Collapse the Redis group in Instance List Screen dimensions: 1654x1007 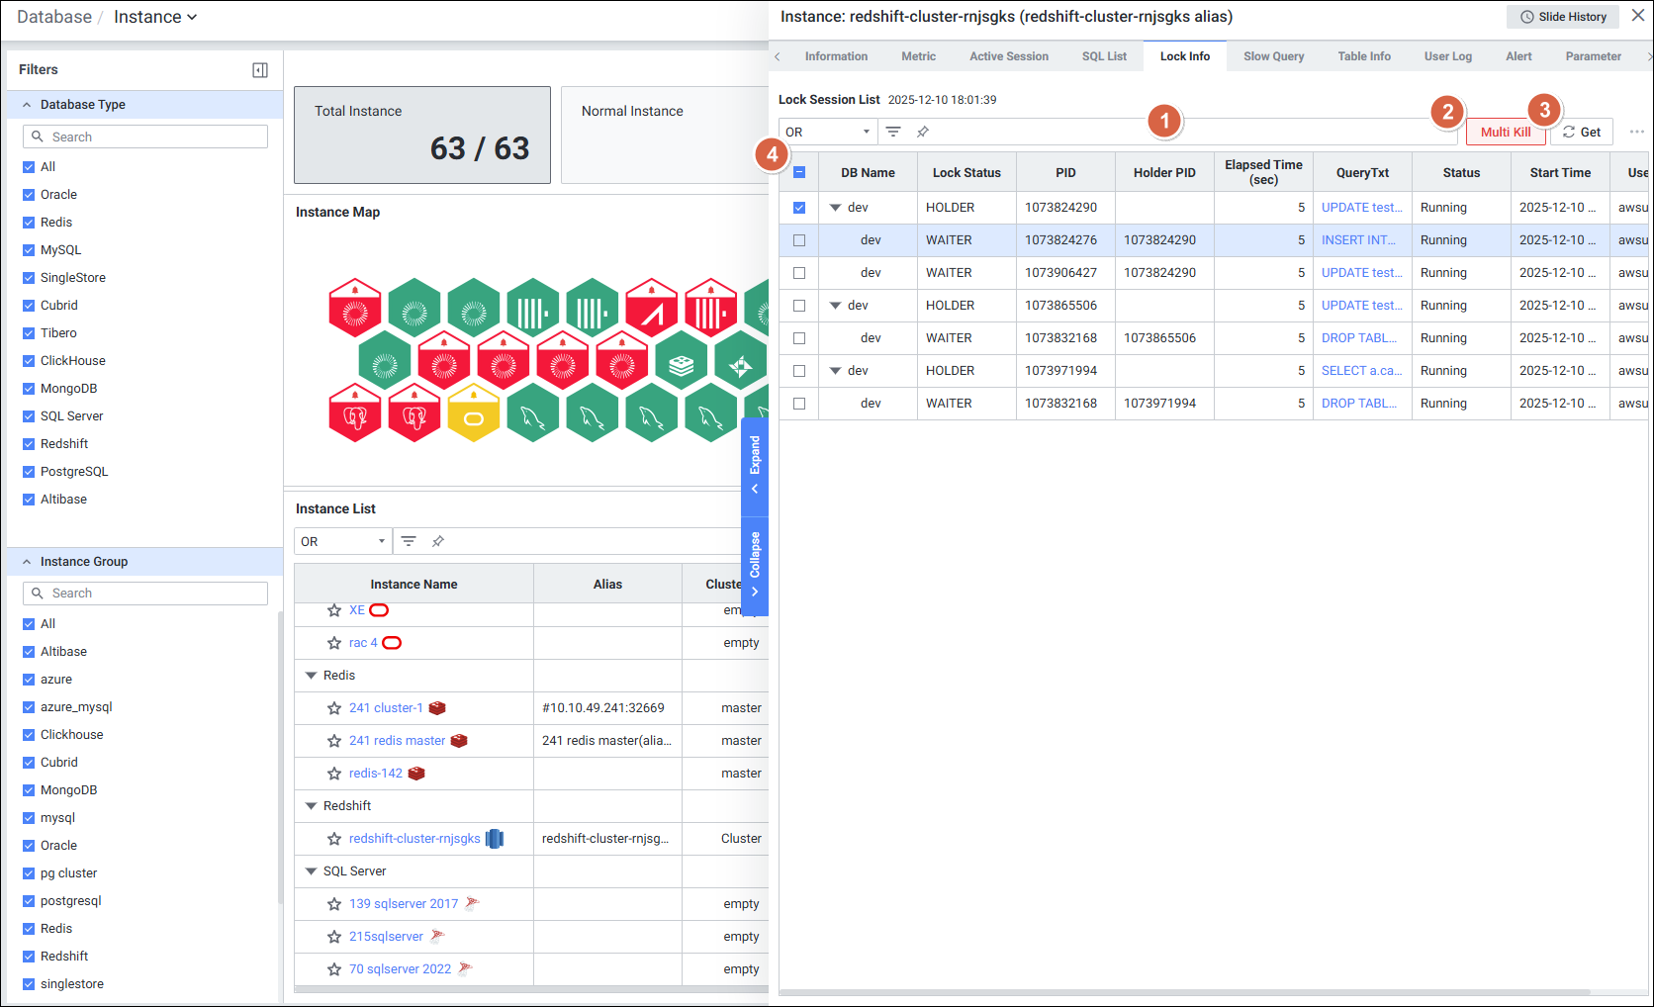click(x=312, y=676)
